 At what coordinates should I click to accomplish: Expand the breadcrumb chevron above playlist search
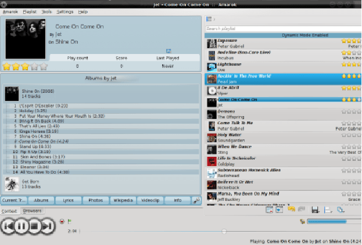click(214, 19)
